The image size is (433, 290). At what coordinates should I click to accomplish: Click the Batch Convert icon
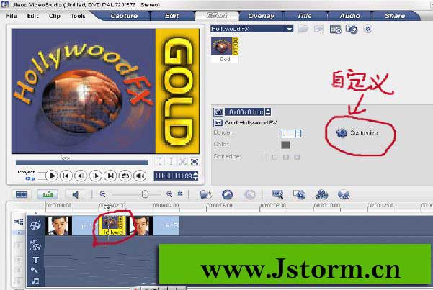point(299,195)
